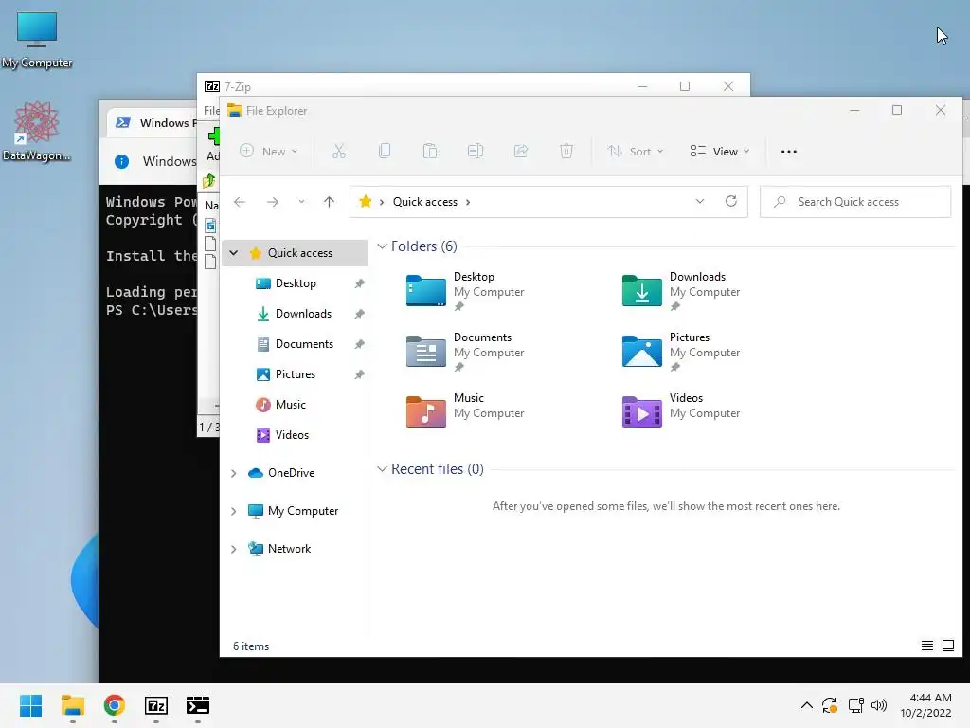Click the pin icon beside Pictures in sidebar
Screen dimensions: 970x728
click(359, 374)
